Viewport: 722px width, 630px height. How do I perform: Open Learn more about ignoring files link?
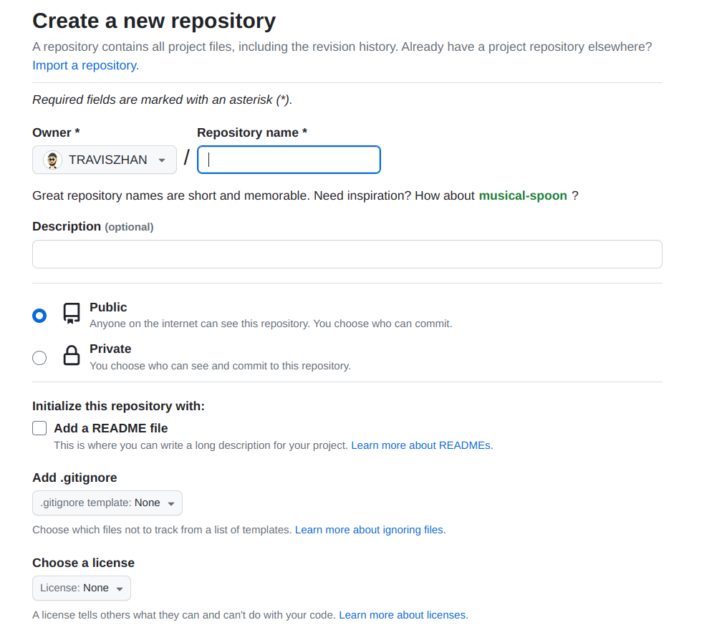click(x=370, y=530)
